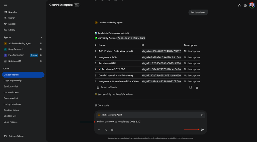257x142 pixels.
Task: Add attachment with plus icon
Action: pos(99,130)
